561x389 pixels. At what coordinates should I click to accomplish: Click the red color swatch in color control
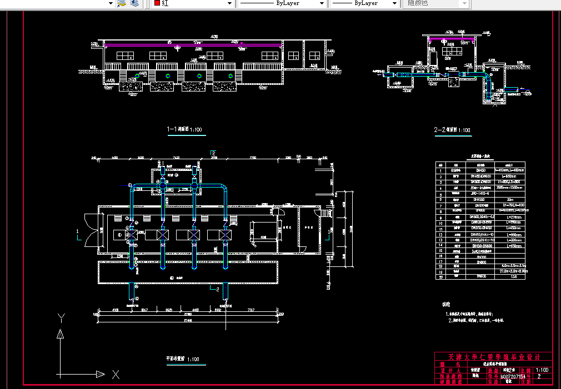tap(157, 3)
